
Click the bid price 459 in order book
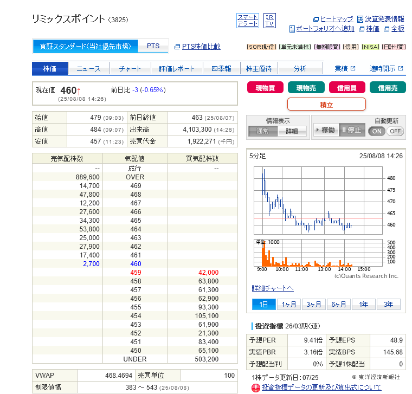pos(136,273)
